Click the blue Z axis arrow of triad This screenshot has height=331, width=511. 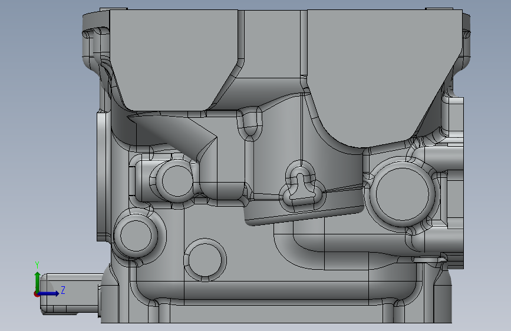(x=49, y=293)
